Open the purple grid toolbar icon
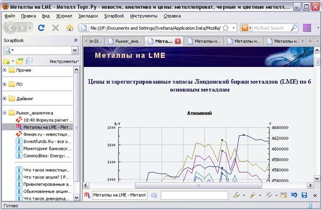Image resolution: width=322 pixels, height=210 pixels. (307, 28)
